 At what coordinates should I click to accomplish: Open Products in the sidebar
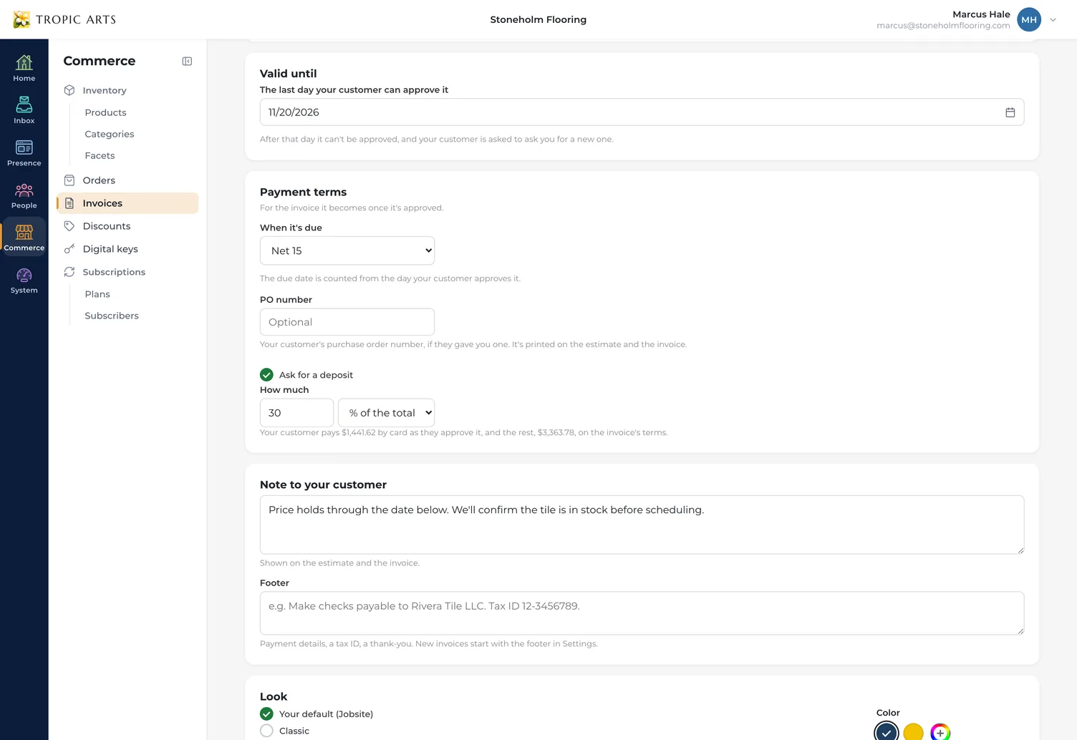click(x=105, y=112)
